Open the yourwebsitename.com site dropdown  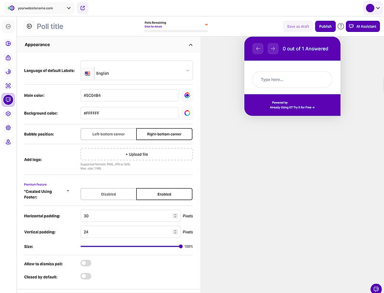pyautogui.click(x=39, y=8)
